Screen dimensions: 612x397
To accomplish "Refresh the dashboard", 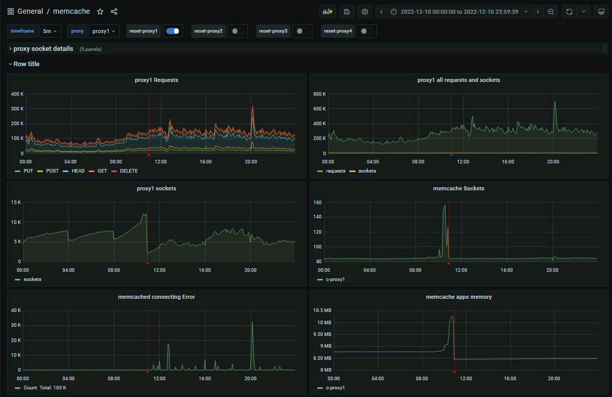I will (569, 12).
